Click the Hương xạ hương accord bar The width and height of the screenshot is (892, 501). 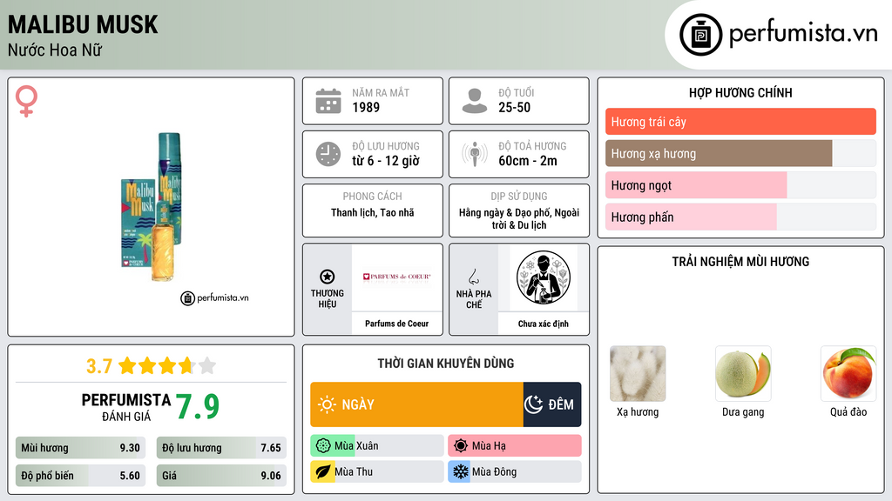[740, 153]
